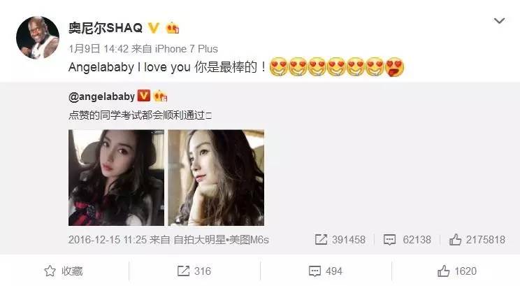
Task: Click the membership icon next to angelababy
Action: click(160, 96)
